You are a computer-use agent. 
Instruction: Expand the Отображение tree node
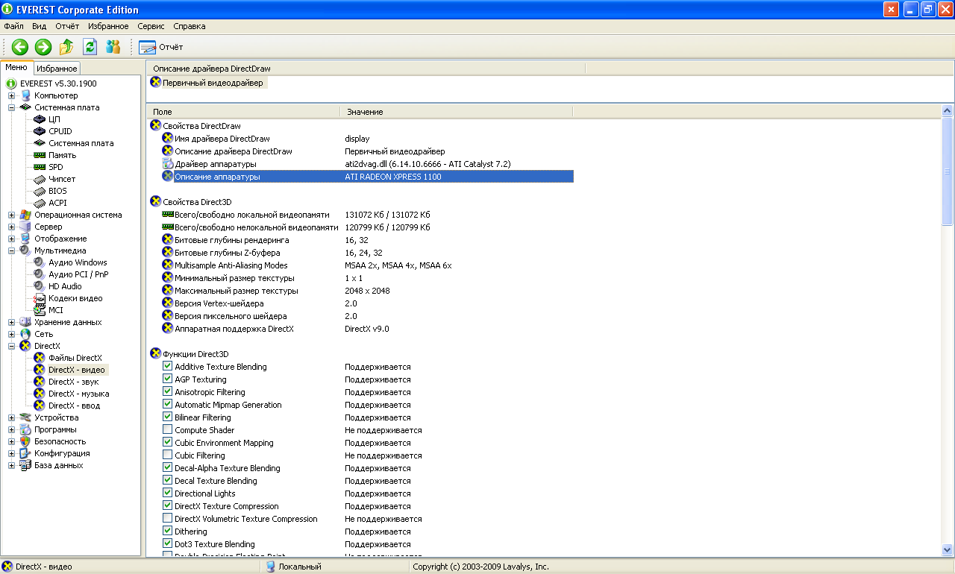[x=11, y=239]
